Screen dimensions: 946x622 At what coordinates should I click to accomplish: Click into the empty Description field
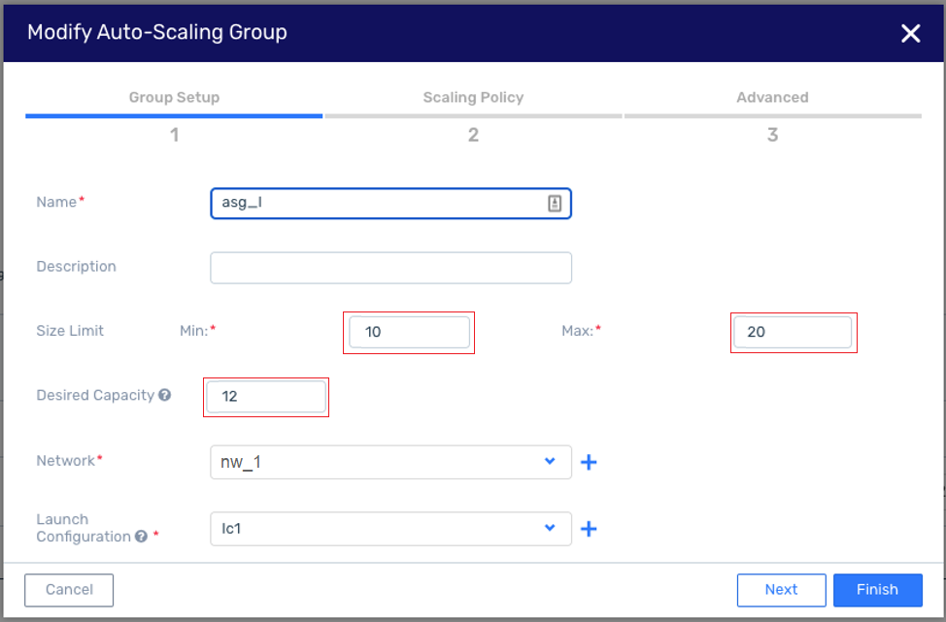391,268
